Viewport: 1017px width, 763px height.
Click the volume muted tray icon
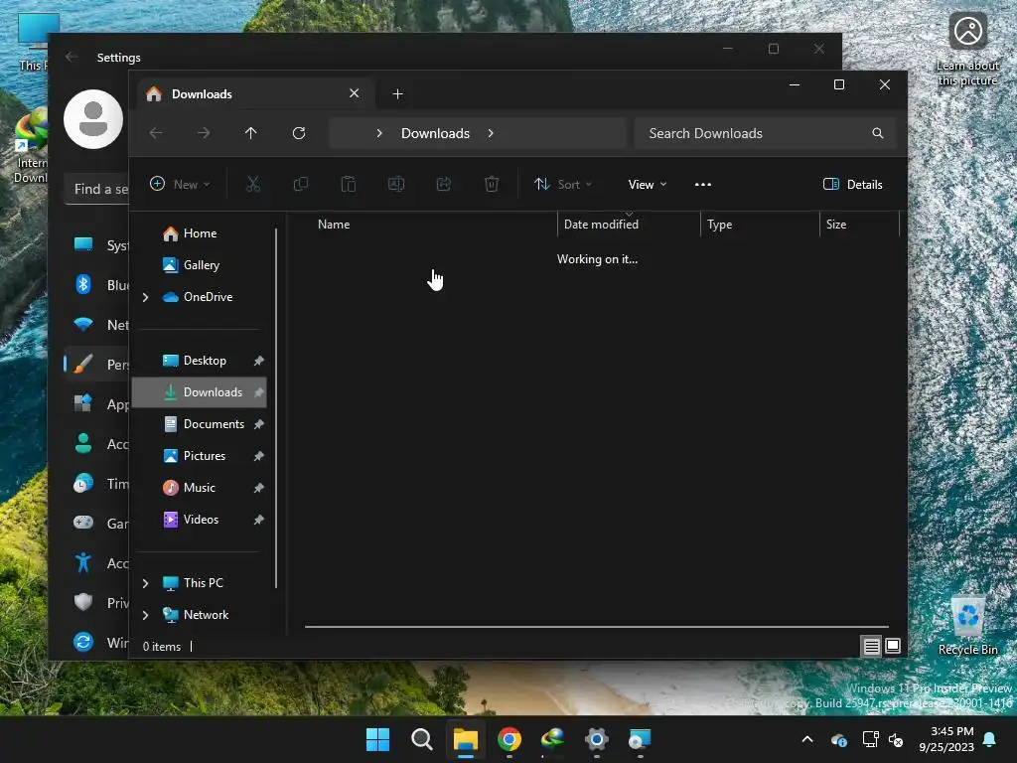pyautogui.click(x=896, y=739)
